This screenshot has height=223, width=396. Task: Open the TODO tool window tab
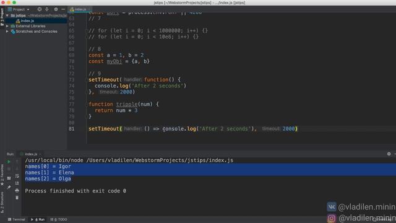[59, 219]
